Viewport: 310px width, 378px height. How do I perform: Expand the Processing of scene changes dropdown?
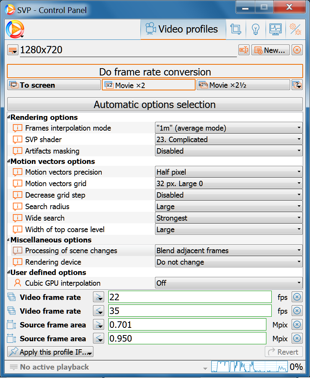coord(228,251)
